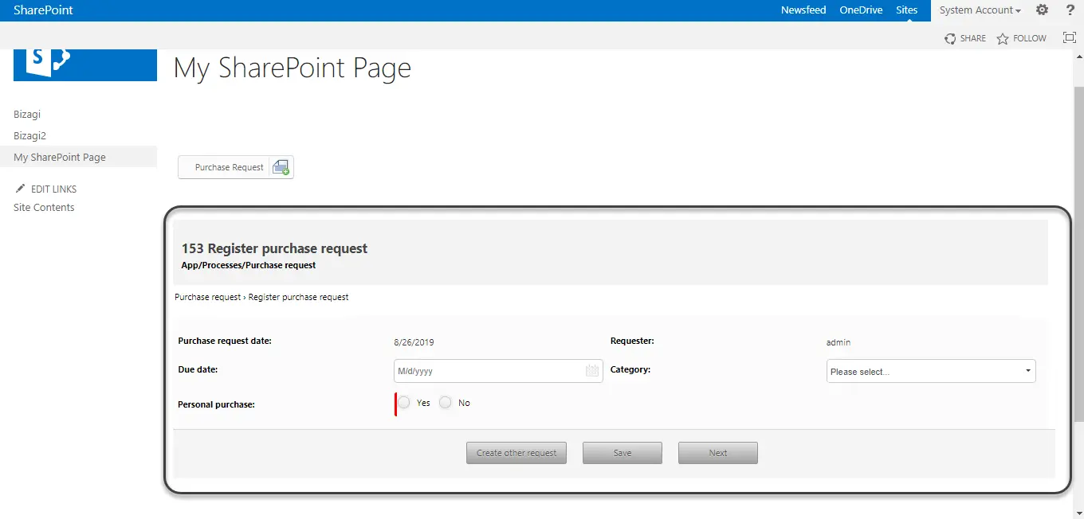Viewport: 1084px width, 519px height.
Task: Click the SharePoint site logo
Action: [85, 65]
